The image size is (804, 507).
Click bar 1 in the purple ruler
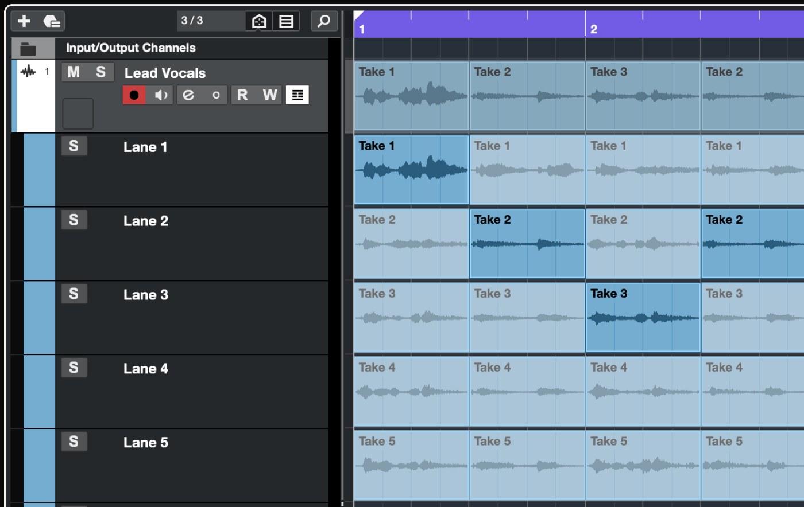362,29
